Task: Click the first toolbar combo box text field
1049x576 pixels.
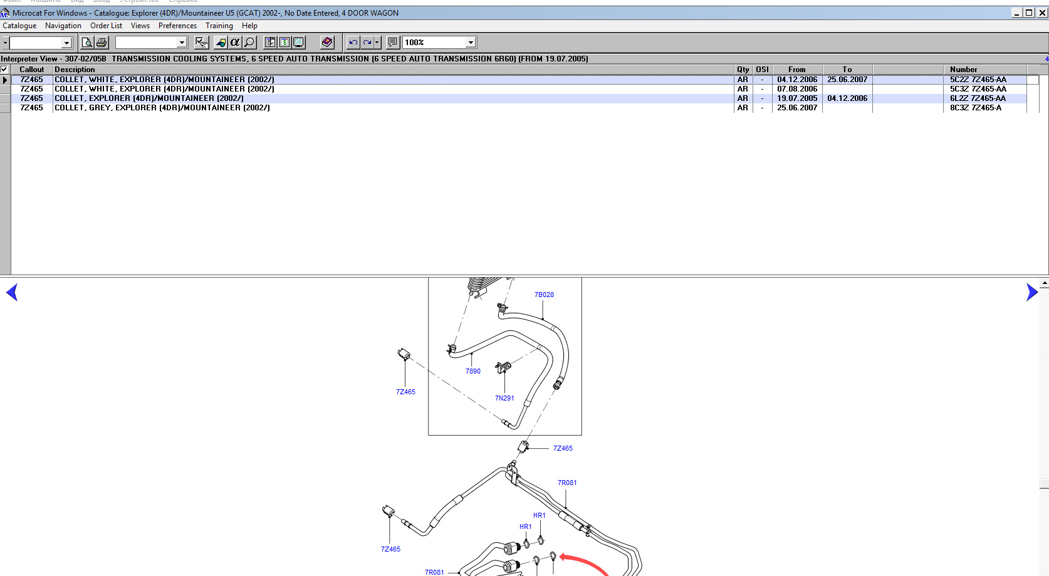Action: click(x=35, y=43)
